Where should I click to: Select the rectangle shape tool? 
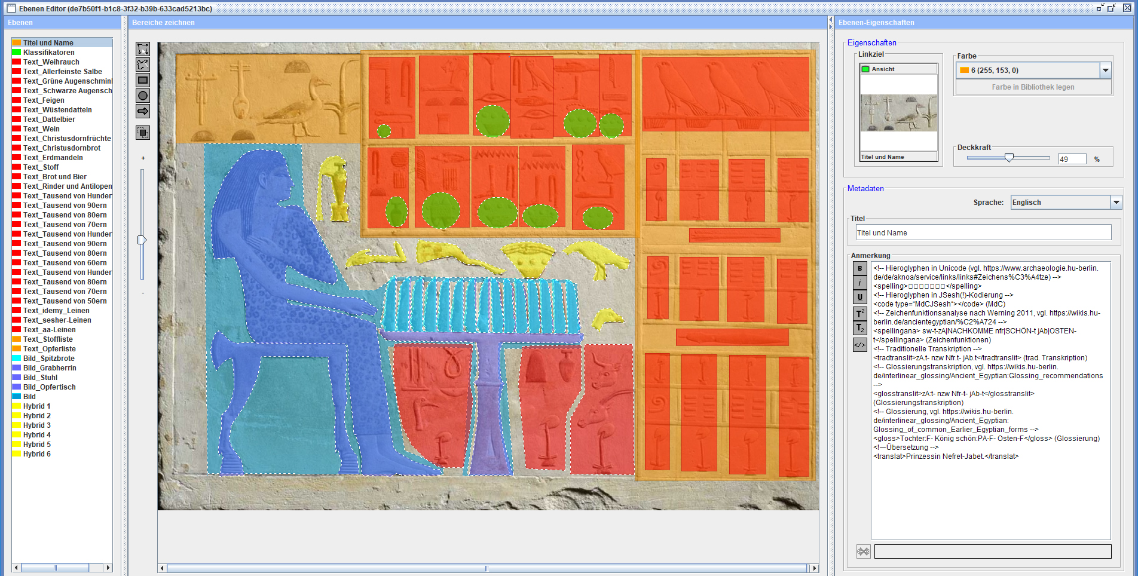143,80
